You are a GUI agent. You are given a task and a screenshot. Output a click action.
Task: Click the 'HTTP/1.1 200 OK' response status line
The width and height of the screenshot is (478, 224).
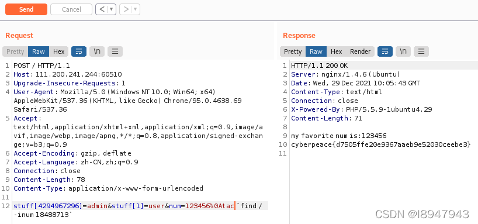(x=319, y=66)
